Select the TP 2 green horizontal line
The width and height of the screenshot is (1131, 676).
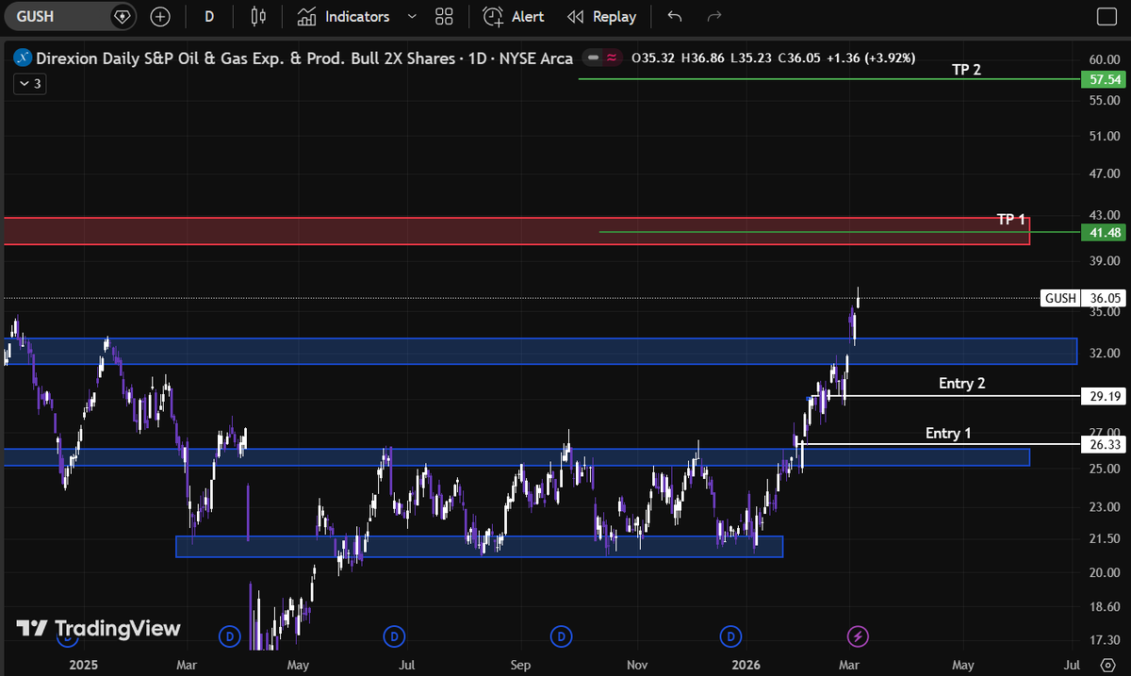pyautogui.click(x=829, y=79)
